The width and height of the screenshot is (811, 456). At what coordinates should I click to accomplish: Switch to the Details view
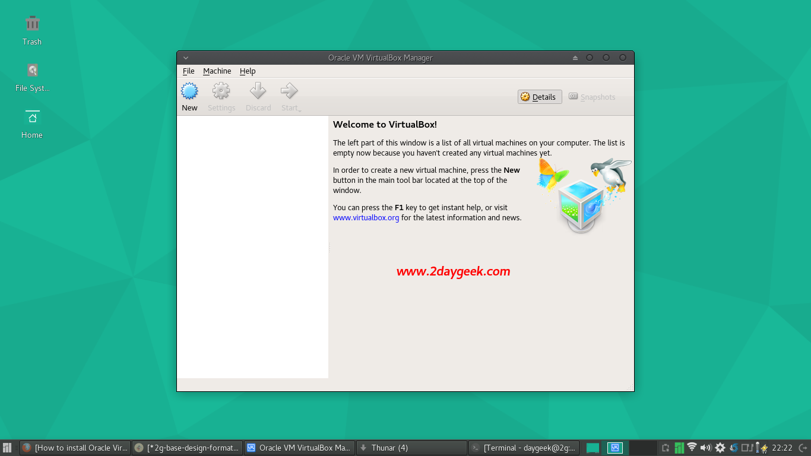(x=540, y=97)
